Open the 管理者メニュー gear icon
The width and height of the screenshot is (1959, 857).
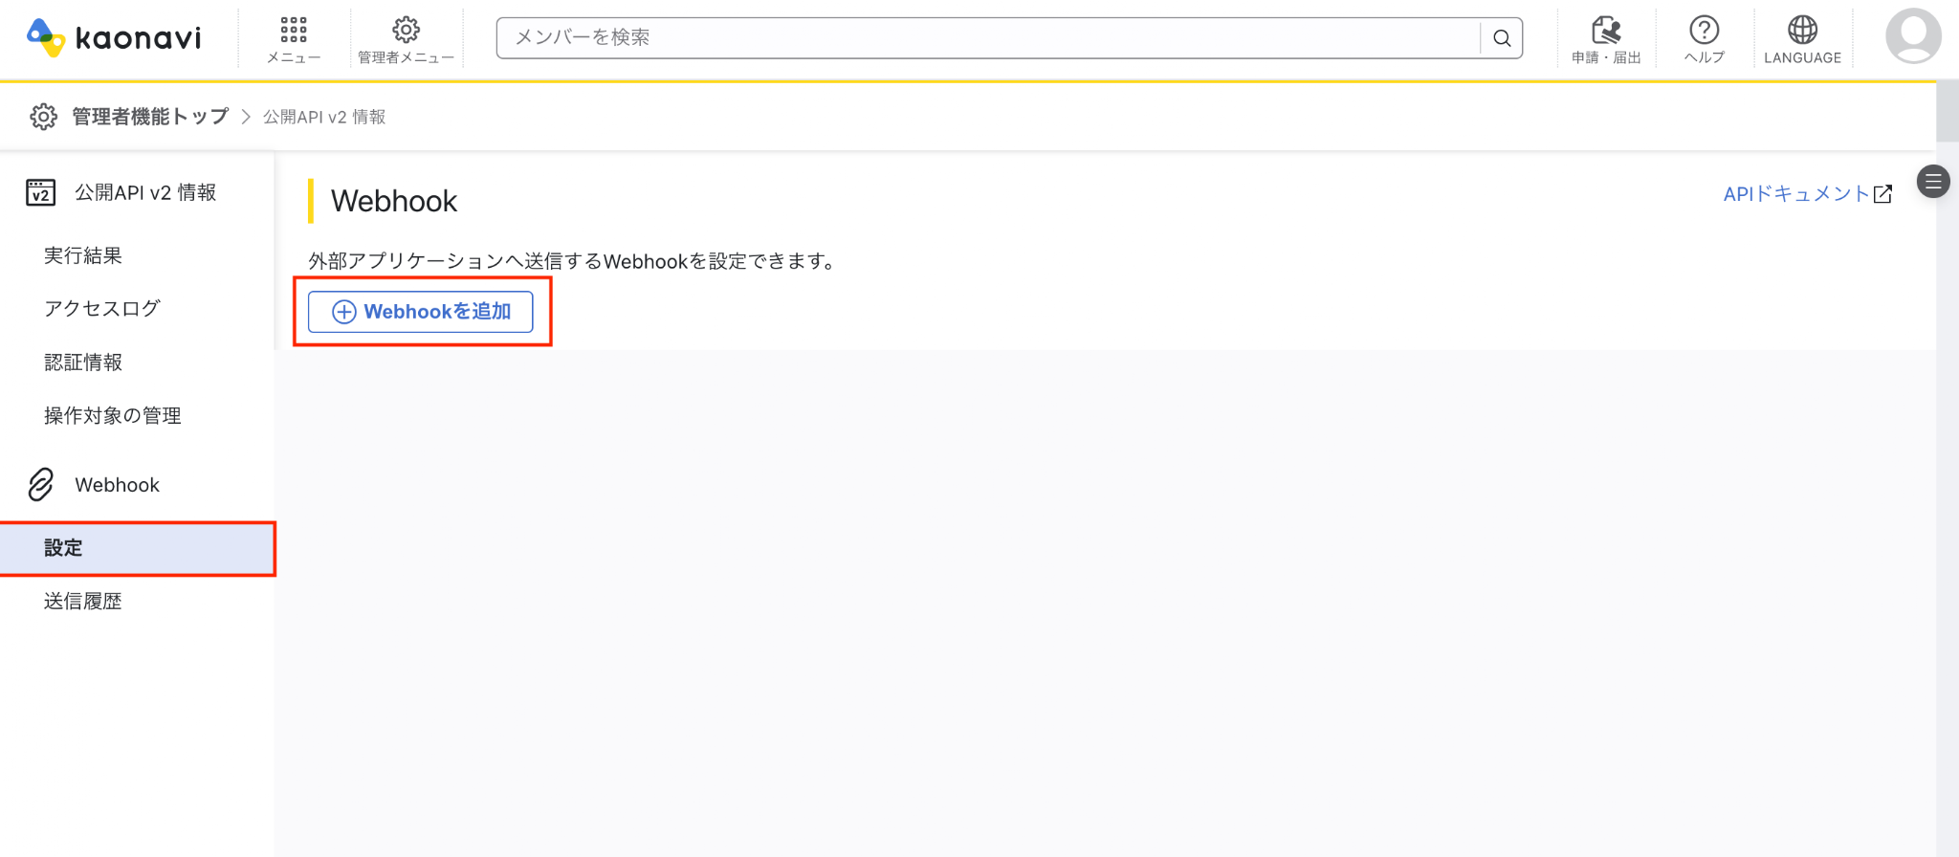(407, 30)
